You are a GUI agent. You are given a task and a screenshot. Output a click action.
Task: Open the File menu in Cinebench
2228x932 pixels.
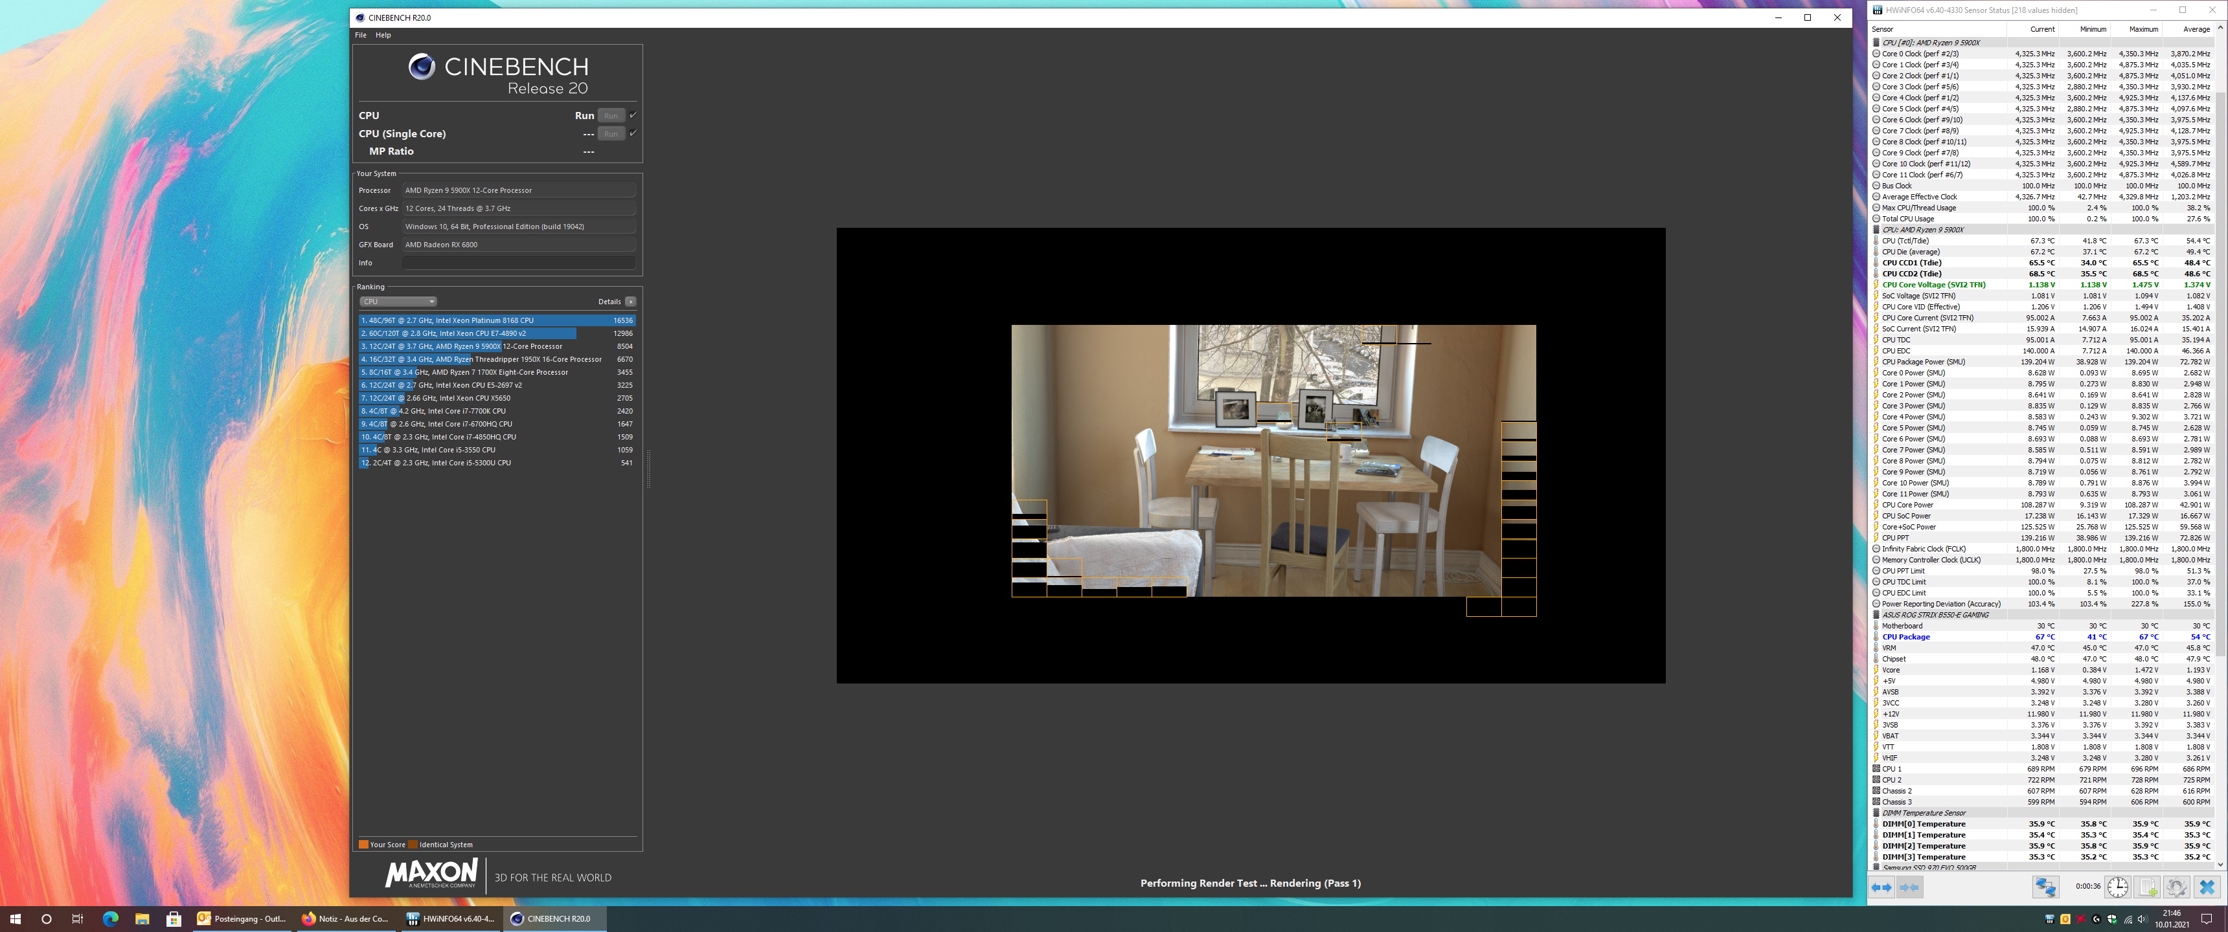pos(361,36)
